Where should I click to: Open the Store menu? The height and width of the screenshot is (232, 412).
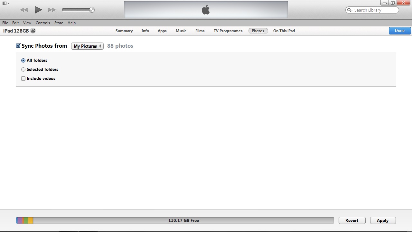coord(59,23)
